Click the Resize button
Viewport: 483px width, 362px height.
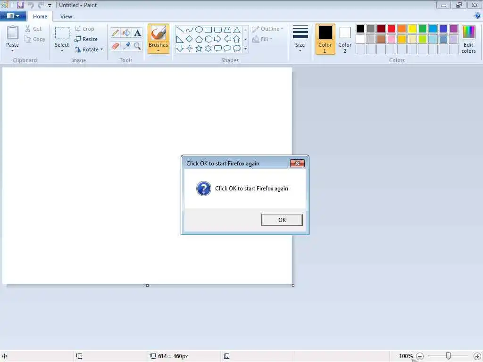click(86, 39)
